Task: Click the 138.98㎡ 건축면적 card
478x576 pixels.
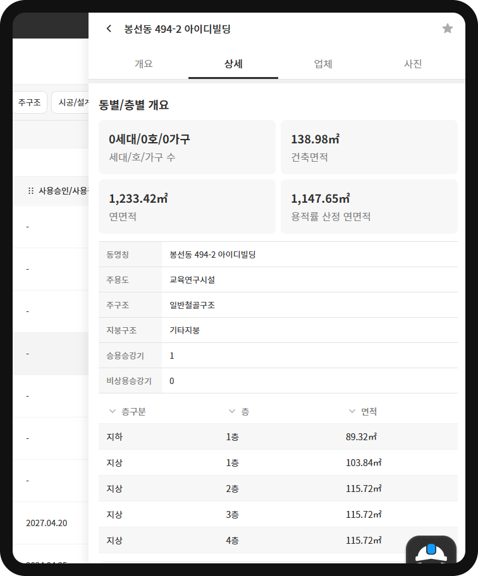Action: pos(369,147)
